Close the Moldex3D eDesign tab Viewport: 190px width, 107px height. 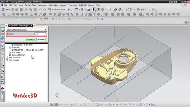coord(31,26)
